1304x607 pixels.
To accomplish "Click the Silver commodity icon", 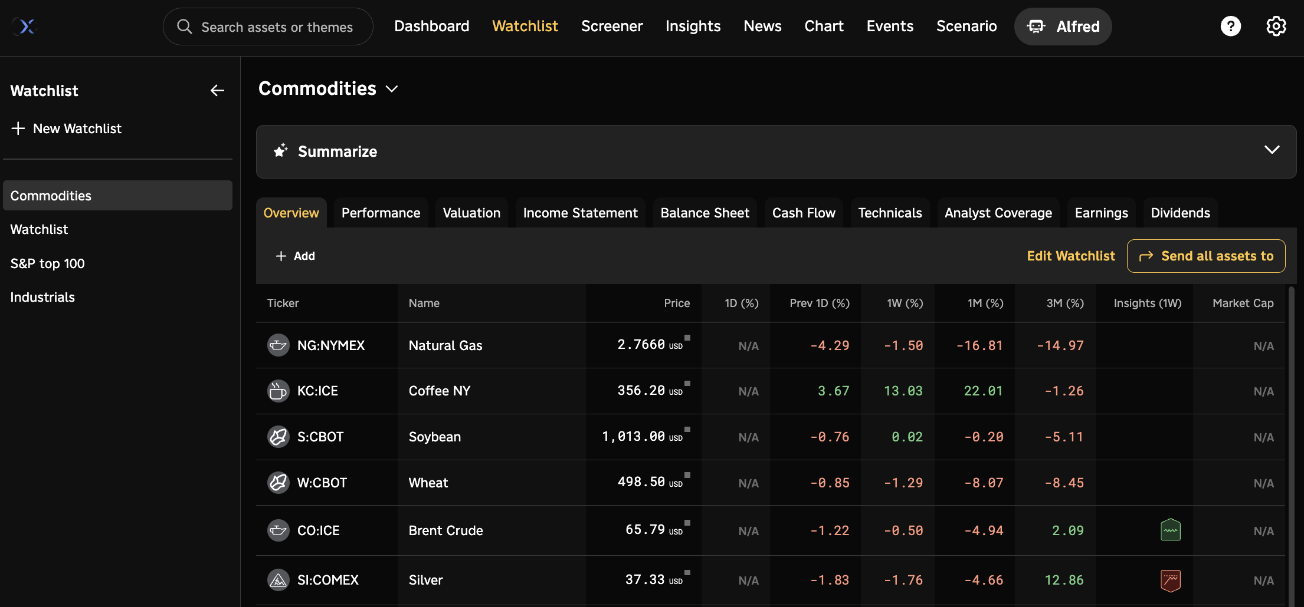I will click(x=278, y=580).
